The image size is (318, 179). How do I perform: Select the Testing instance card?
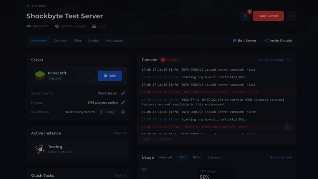click(x=79, y=149)
